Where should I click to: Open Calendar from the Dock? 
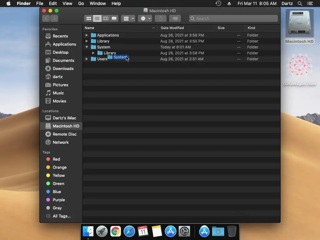click(143, 232)
